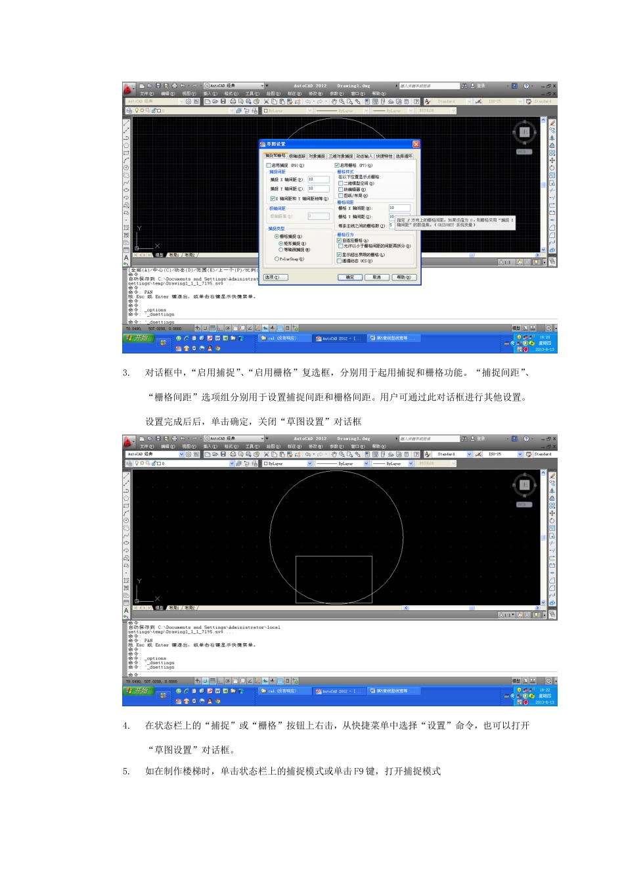This screenshot has width=624, height=883.
Task: Switch to the 对象捕捉 tab in 草图设置
Action: [x=317, y=156]
